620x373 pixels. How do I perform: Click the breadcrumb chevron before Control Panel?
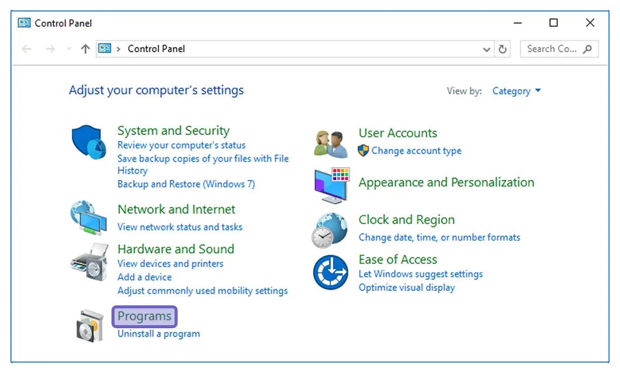point(118,49)
